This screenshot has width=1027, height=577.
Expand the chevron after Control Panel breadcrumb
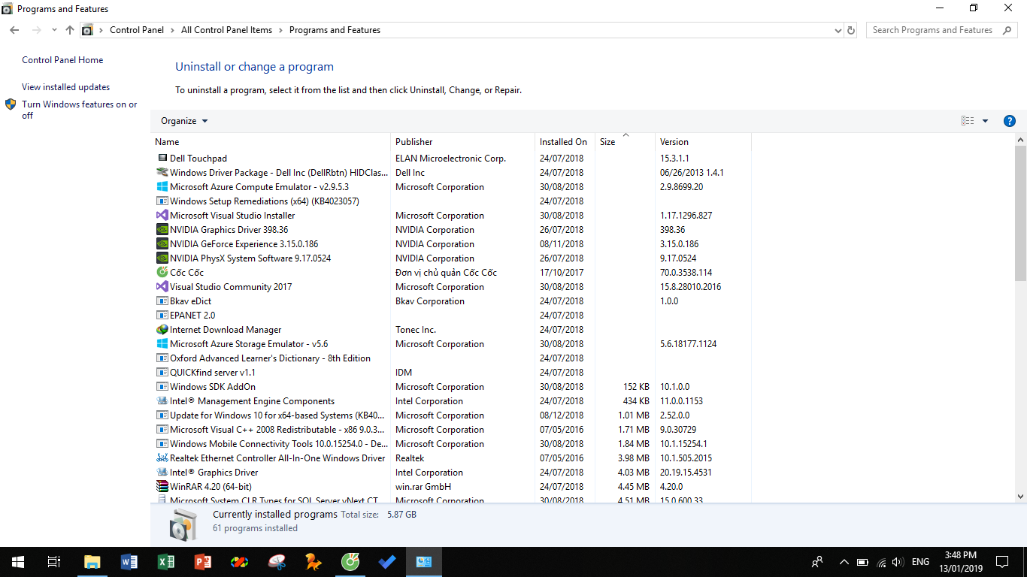tap(172, 30)
